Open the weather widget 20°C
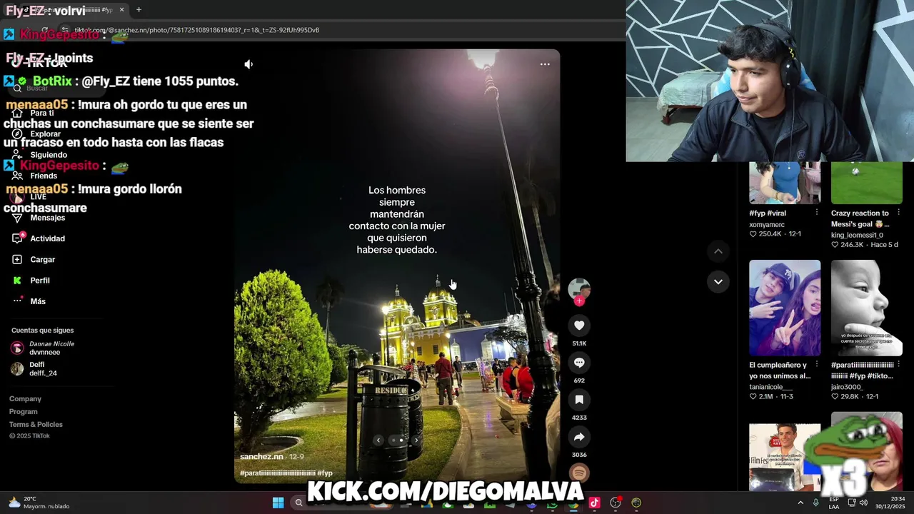The height and width of the screenshot is (514, 914). coord(39,503)
